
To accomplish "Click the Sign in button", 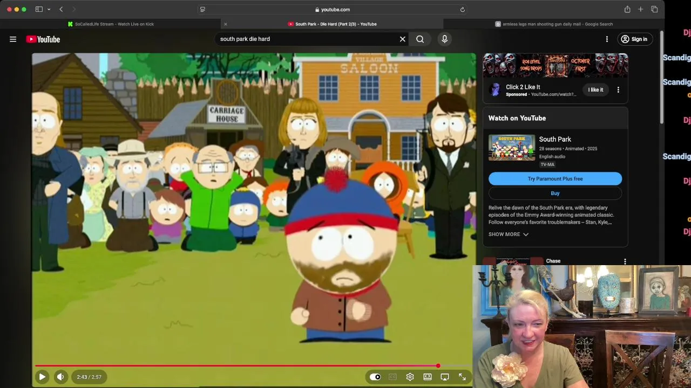I will (x=634, y=39).
